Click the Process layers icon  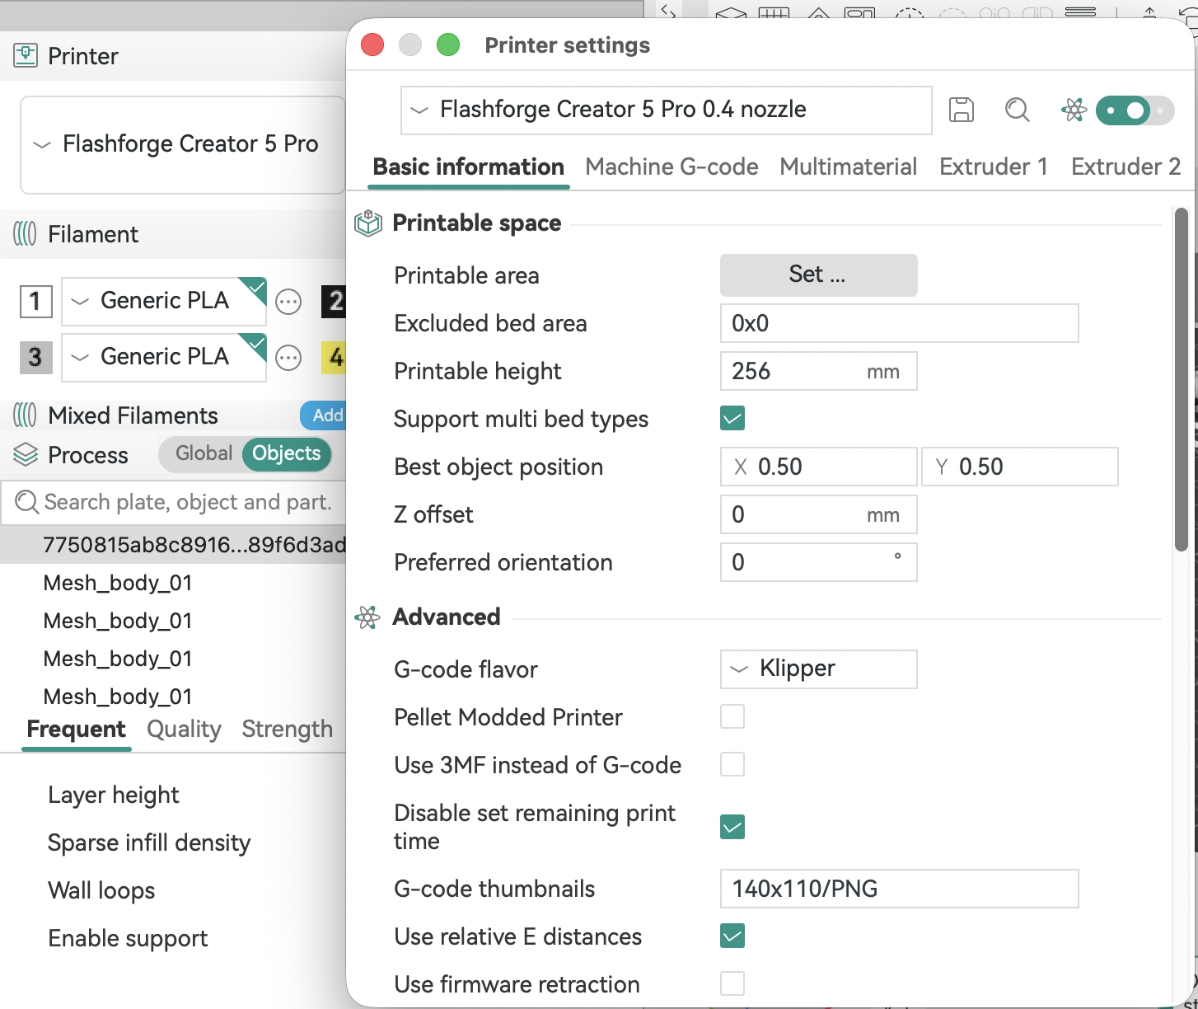tap(26, 455)
